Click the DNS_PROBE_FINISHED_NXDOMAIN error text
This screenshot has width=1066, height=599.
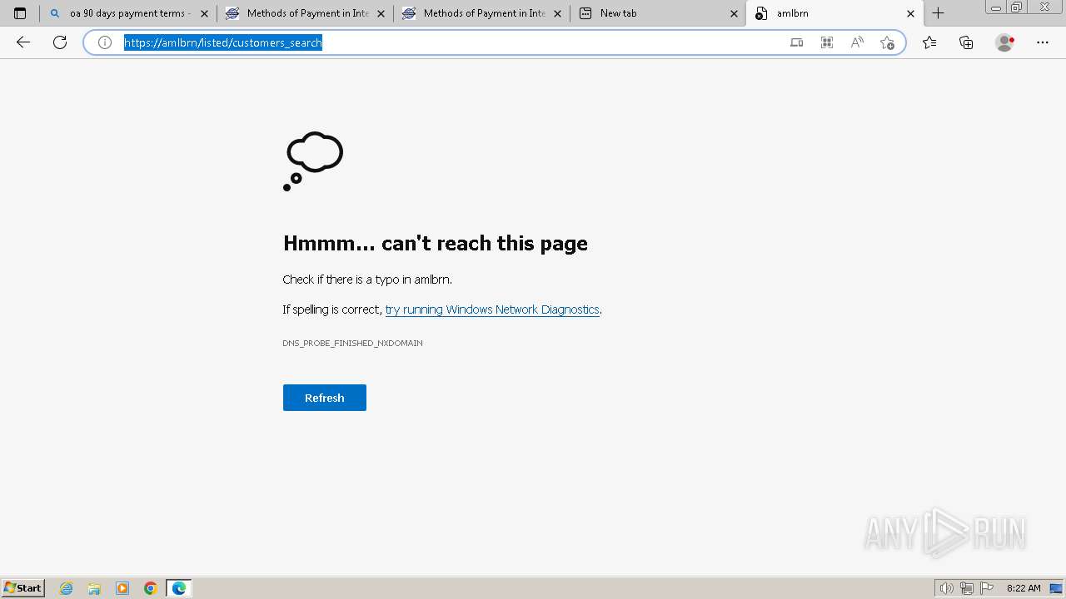coord(352,343)
